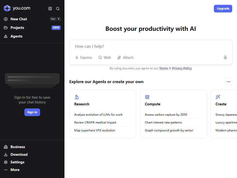Click the microphone voice input icon

(x=225, y=58)
